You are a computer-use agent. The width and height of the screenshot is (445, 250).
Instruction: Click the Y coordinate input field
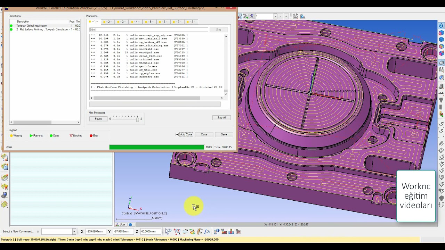click(x=123, y=232)
